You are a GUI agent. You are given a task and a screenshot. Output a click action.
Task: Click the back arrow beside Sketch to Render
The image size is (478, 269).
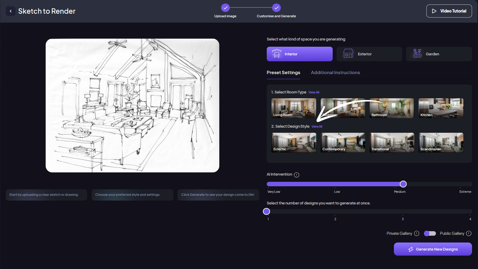click(11, 11)
